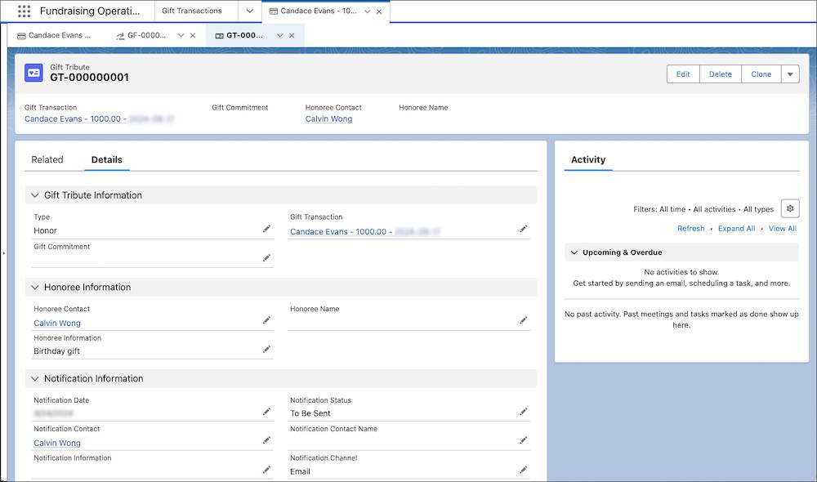Click the Edit button
817x482 pixels.
click(x=683, y=74)
